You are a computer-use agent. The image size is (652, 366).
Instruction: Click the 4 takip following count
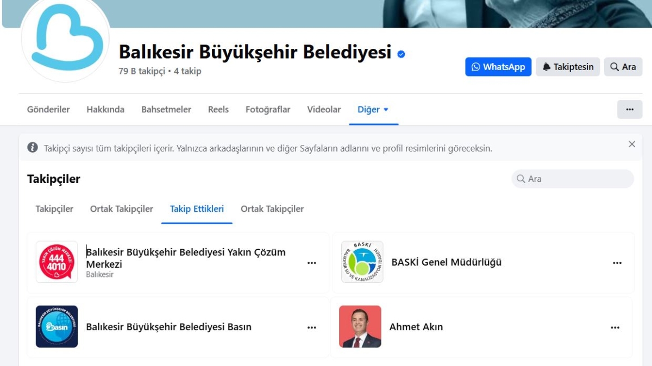[187, 71]
